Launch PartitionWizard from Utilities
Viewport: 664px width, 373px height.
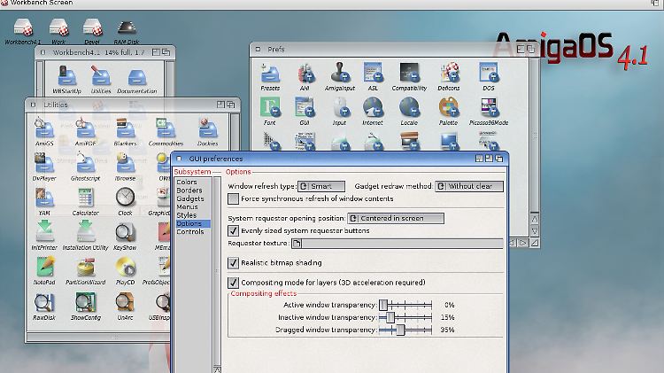[85, 268]
